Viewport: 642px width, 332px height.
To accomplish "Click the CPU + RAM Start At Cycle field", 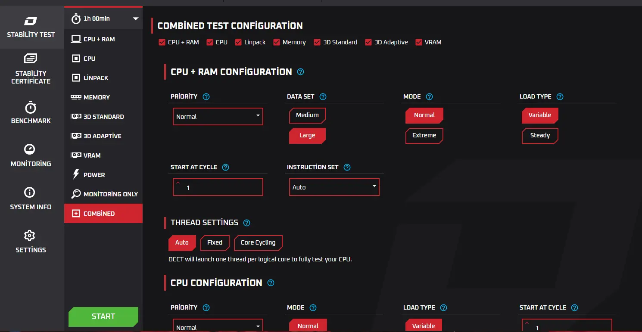I will pyautogui.click(x=218, y=187).
